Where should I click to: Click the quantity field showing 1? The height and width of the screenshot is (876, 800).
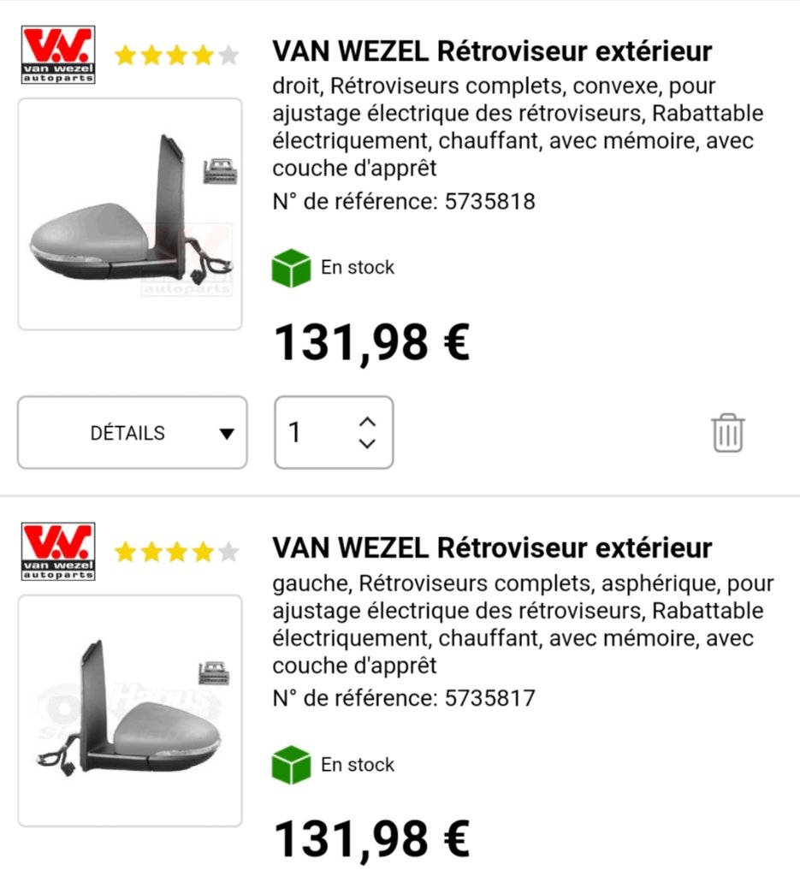[x=312, y=433]
